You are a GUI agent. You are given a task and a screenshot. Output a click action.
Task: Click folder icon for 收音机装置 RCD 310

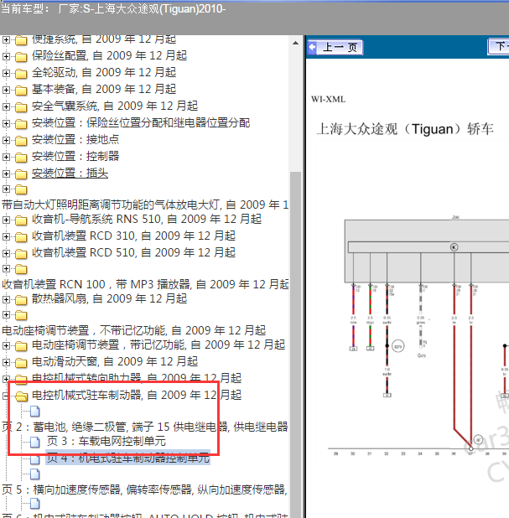(x=21, y=237)
